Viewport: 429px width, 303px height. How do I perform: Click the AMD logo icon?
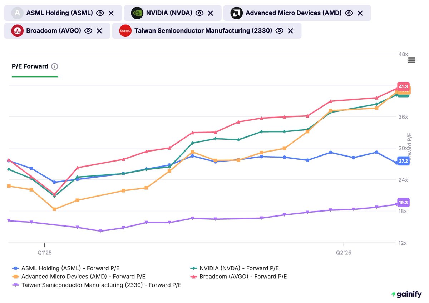click(237, 13)
